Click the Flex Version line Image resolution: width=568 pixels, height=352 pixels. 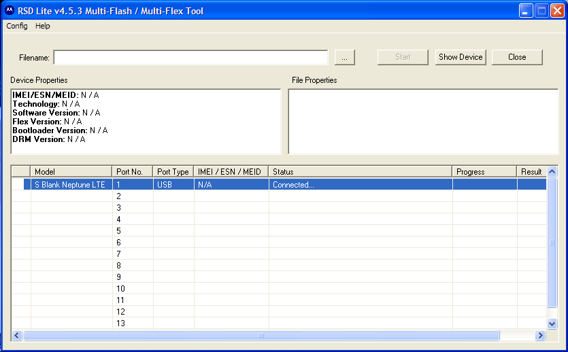click(x=47, y=122)
